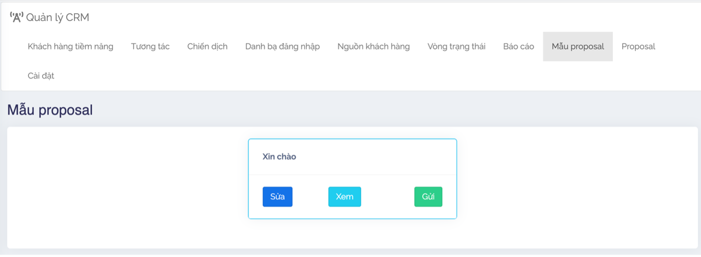The image size is (701, 257).
Task: Go to the Tương tác section
Action: (x=150, y=47)
